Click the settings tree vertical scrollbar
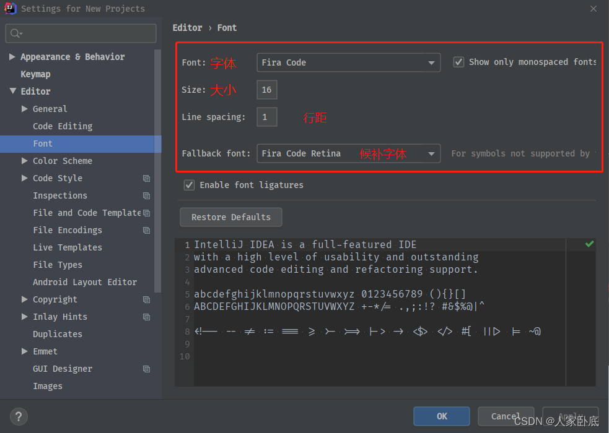Viewport: 609px width, 433px height. click(157, 171)
